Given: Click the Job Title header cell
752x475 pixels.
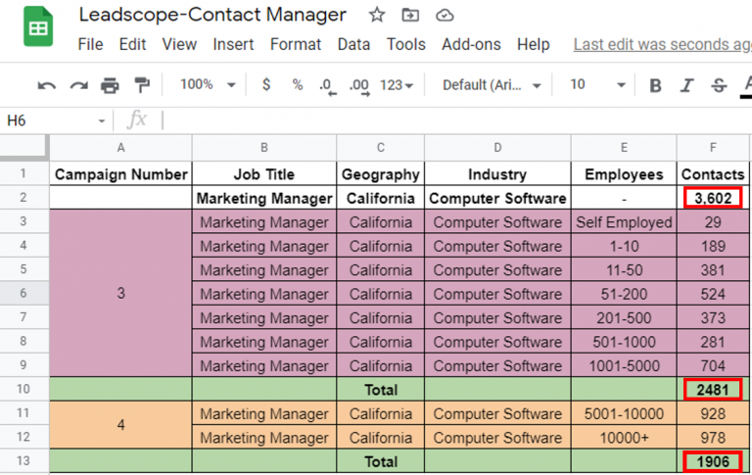Looking at the screenshot, I should tap(264, 173).
